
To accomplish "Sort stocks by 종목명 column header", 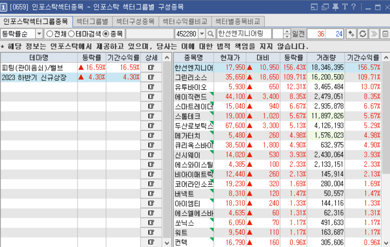I will tap(193, 58).
